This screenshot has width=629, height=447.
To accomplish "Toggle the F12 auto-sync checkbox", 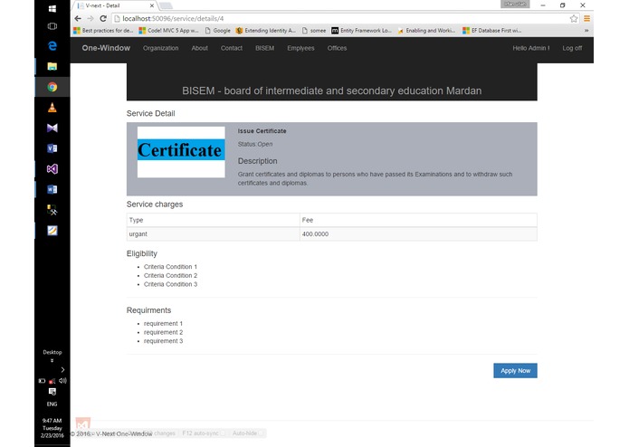I will pyautogui.click(x=223, y=433).
